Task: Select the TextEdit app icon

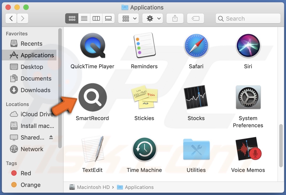Action: (92, 149)
